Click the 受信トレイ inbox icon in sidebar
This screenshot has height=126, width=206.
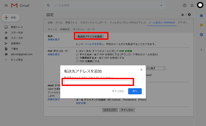pyautogui.click(x=6, y=27)
